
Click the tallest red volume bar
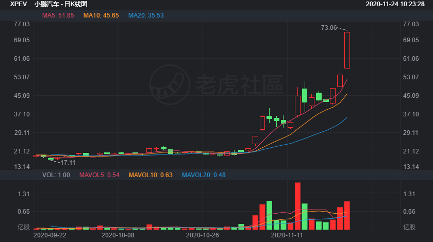297,206
